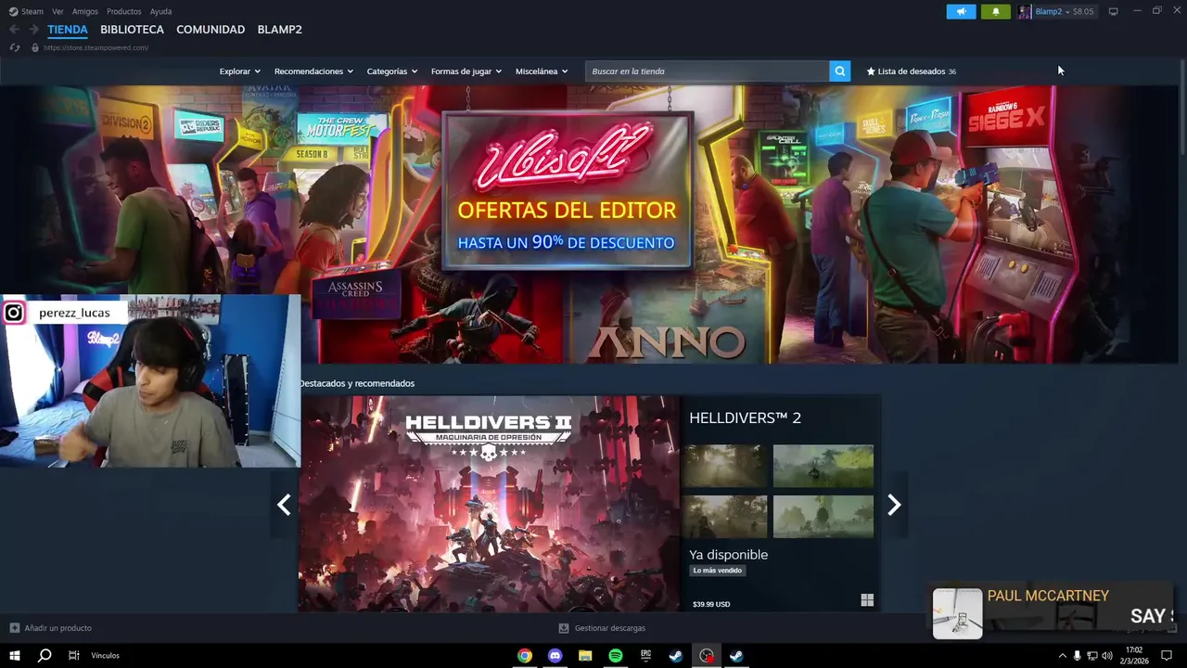Click the store.steampowered.com URL text
Viewport: 1187px width, 668px height.
[96, 47]
